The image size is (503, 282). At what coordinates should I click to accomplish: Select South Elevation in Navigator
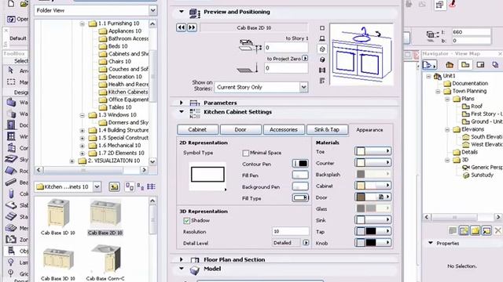(x=482, y=137)
